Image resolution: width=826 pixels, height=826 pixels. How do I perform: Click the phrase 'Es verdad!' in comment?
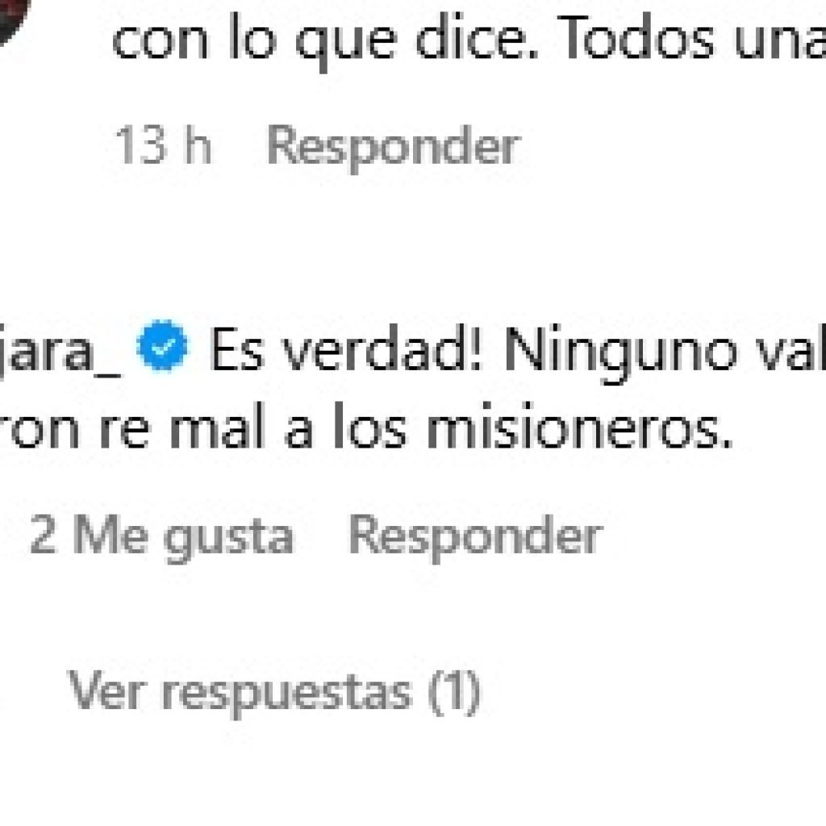346,349
